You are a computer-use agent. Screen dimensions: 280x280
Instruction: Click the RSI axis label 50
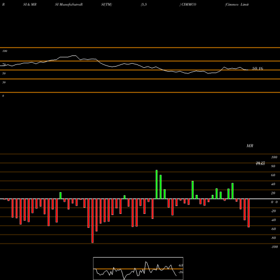[x=4, y=73]
